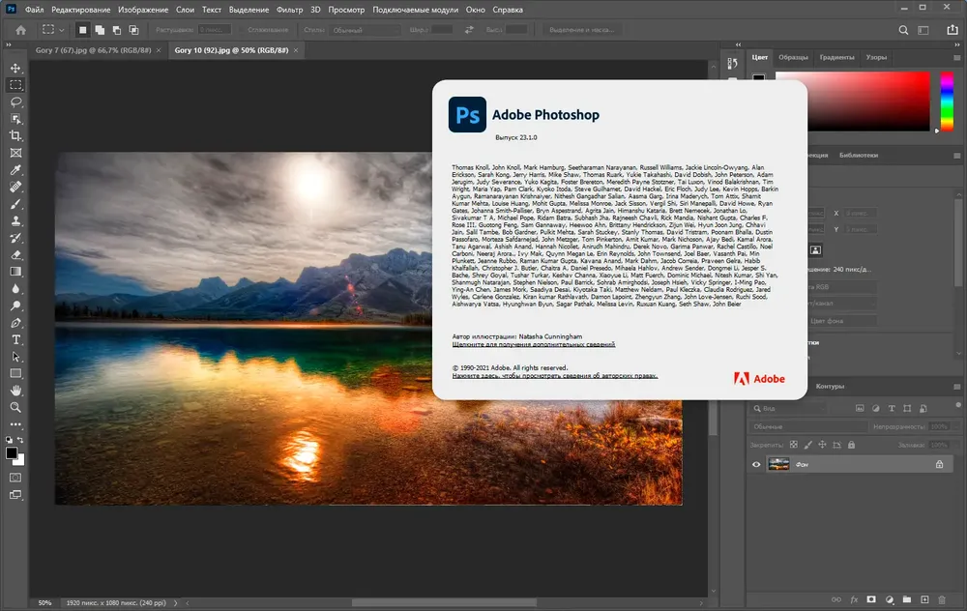The image size is (967, 611).
Task: Select the Clone Stamp tool
Action: pos(15,220)
